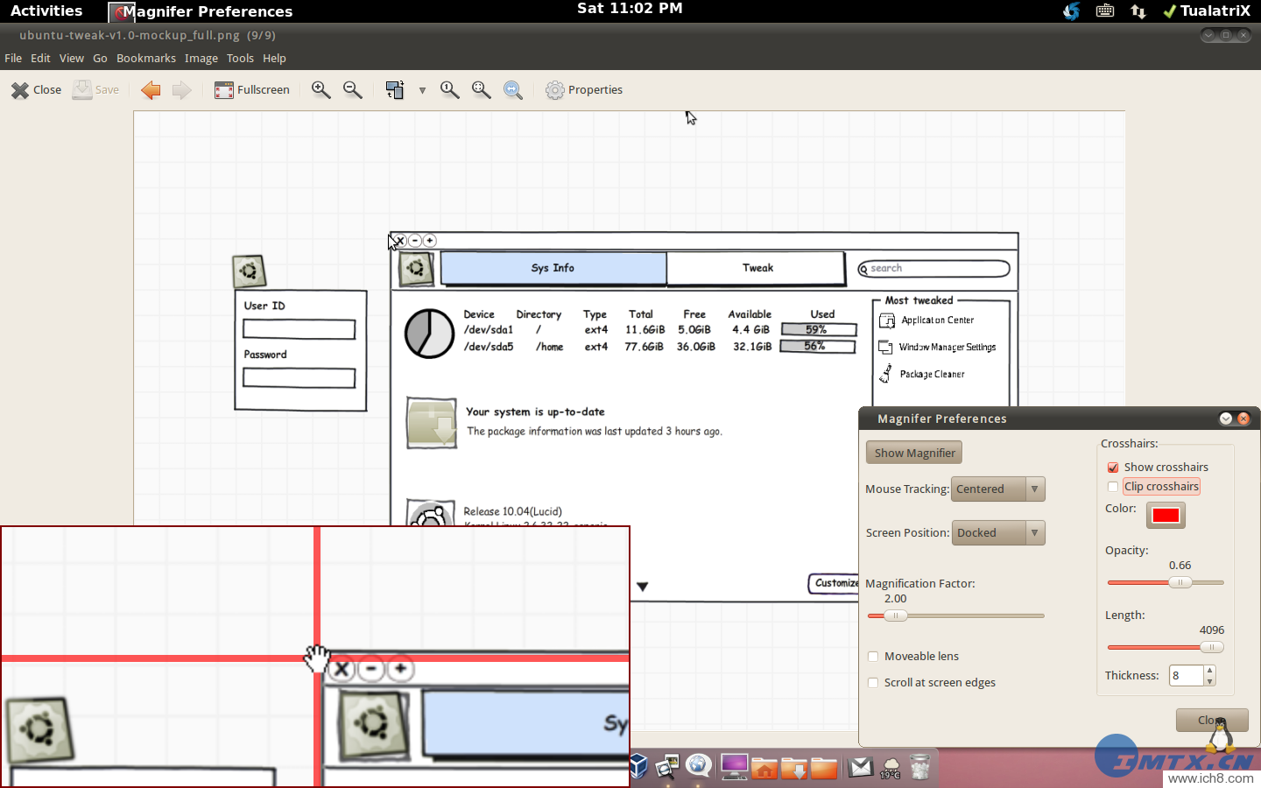Uncheck the Show crosshairs checkbox
This screenshot has width=1261, height=788.
click(x=1113, y=468)
